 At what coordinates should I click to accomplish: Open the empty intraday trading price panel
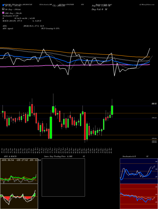[x=63, y=177]
